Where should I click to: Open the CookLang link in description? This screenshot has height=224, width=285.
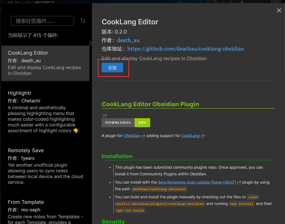coord(190,136)
